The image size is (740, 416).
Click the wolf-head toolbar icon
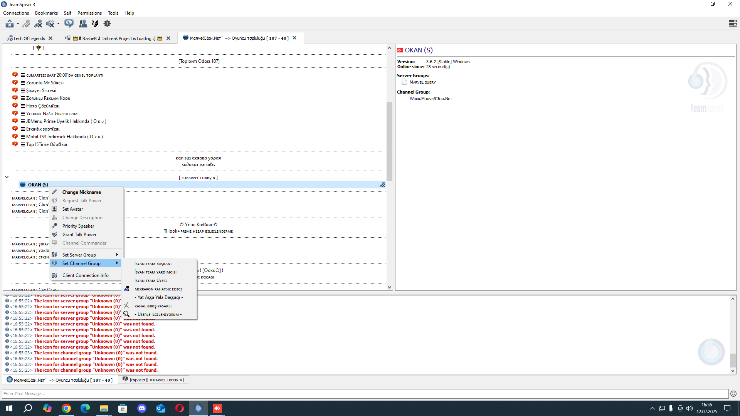point(95,24)
